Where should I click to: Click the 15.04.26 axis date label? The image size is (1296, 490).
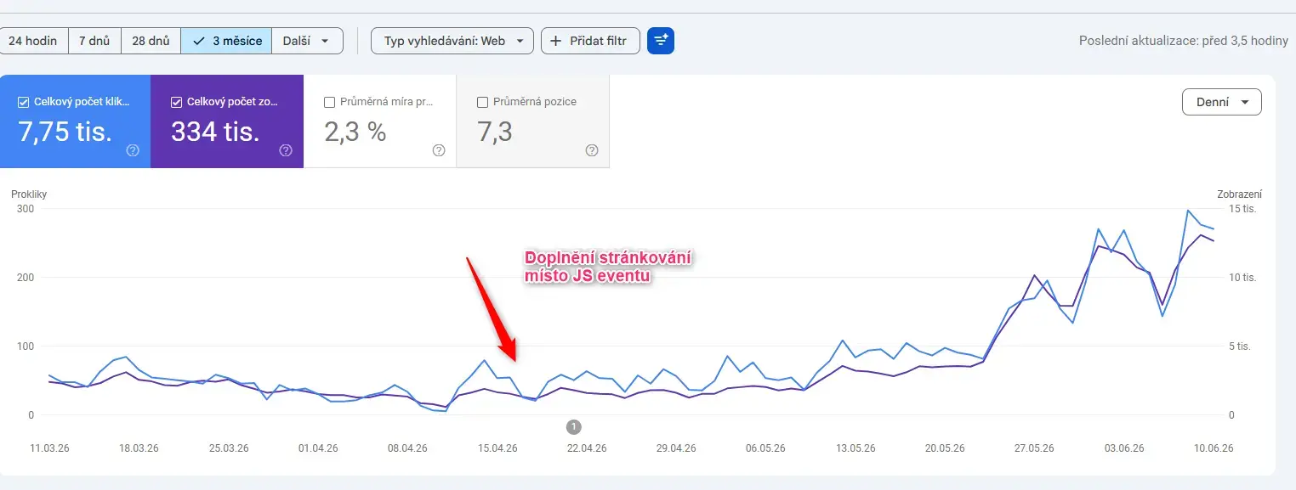497,448
